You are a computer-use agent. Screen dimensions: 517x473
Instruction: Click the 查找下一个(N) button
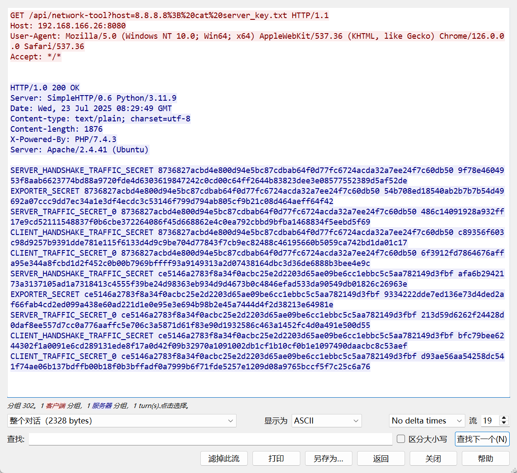click(x=482, y=439)
